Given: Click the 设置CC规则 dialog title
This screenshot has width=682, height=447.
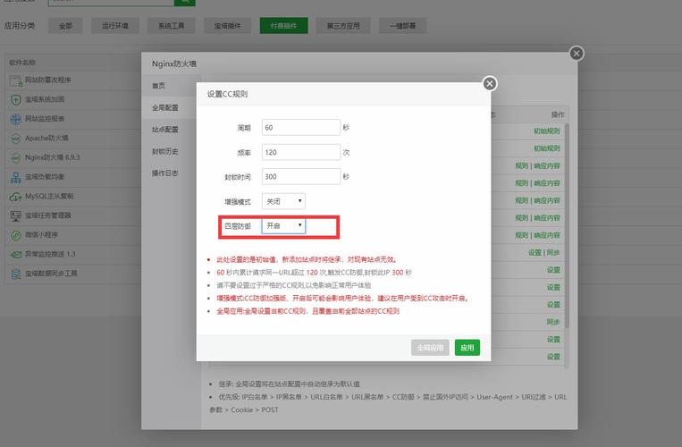Looking at the screenshot, I should pos(227,94).
